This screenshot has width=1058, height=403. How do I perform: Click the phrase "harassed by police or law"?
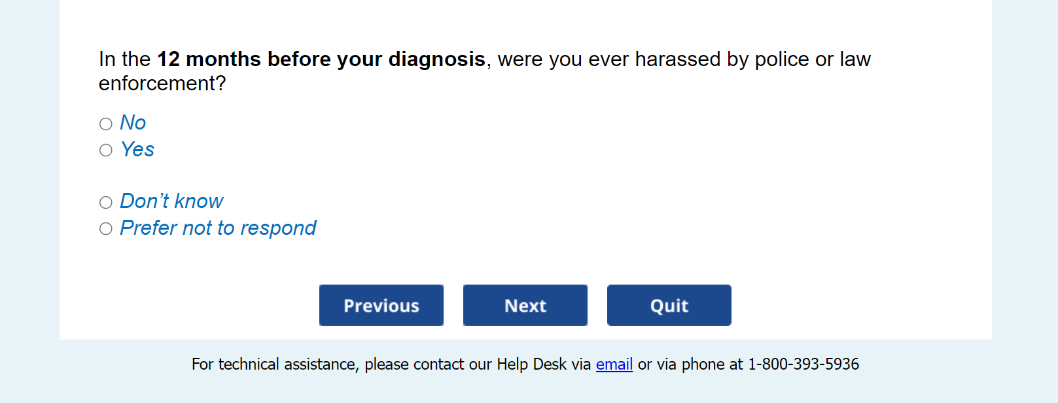tap(752, 60)
